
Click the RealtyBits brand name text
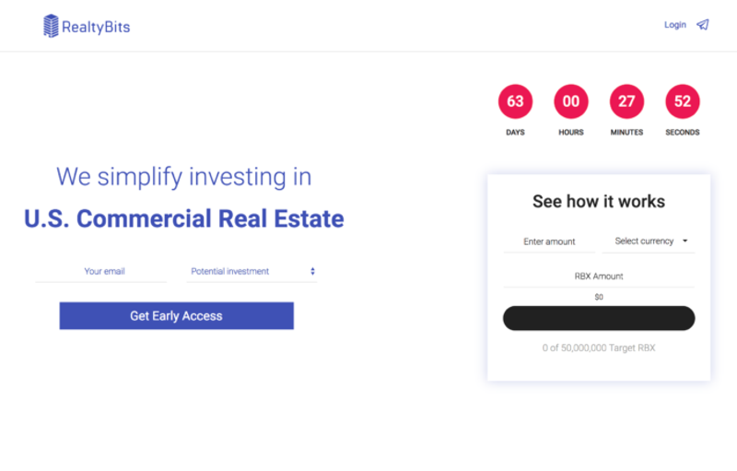pyautogui.click(x=96, y=27)
